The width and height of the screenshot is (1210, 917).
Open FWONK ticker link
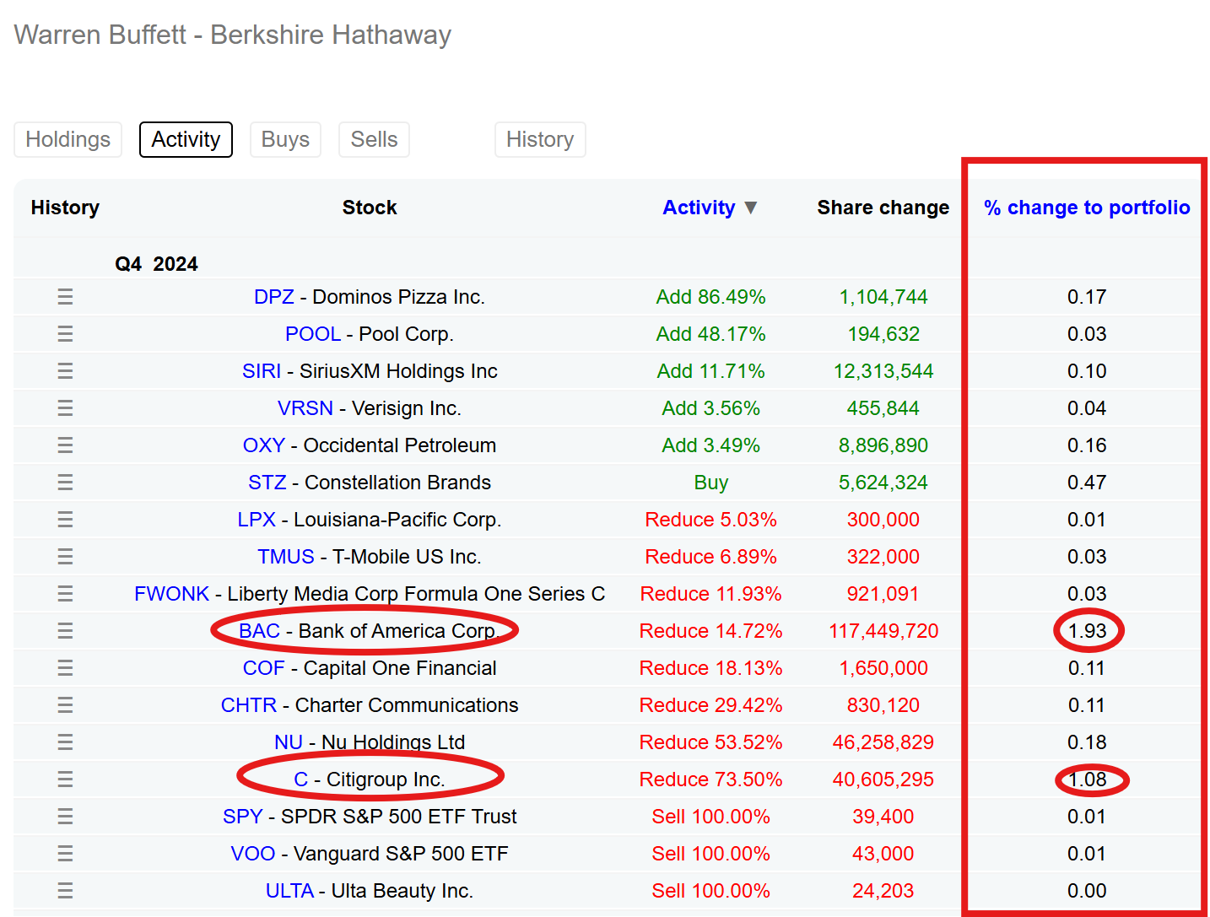click(171, 594)
